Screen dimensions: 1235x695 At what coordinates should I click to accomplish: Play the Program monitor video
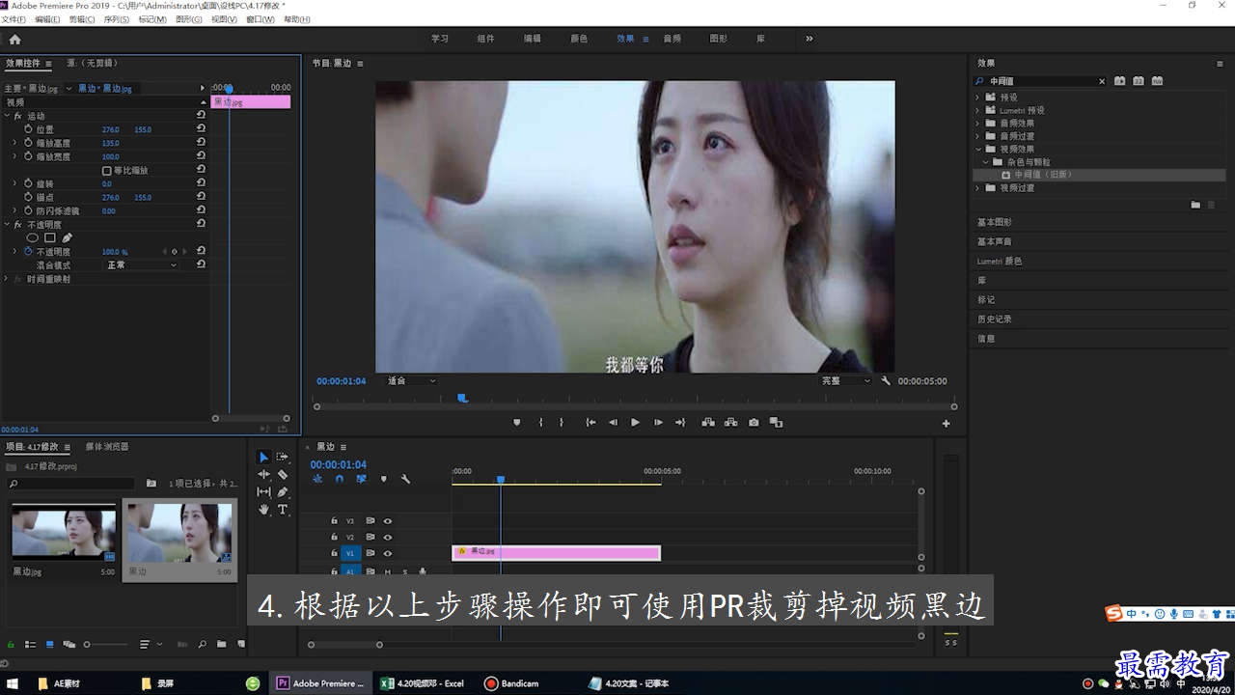click(x=635, y=423)
